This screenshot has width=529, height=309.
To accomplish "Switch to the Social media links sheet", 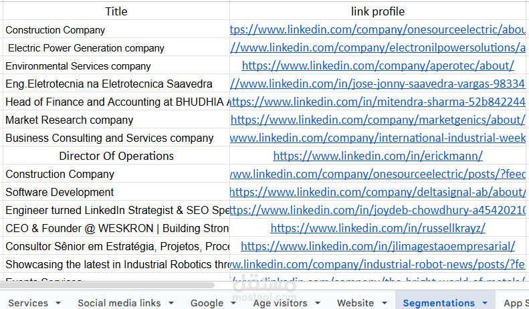I will point(119,303).
